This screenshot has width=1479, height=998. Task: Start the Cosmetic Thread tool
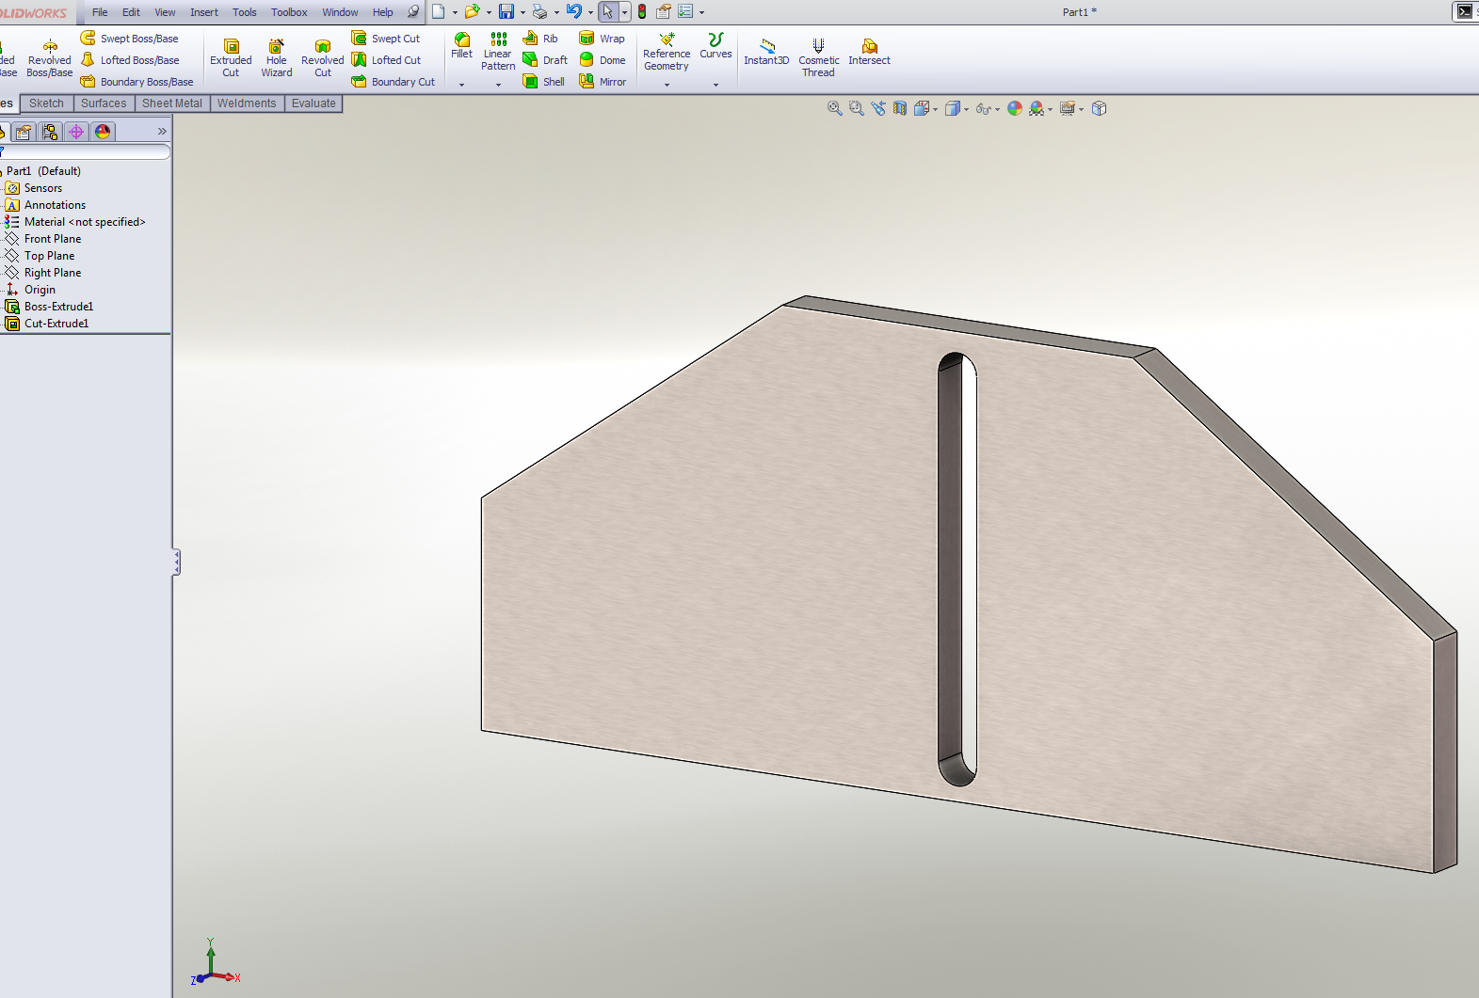(818, 57)
